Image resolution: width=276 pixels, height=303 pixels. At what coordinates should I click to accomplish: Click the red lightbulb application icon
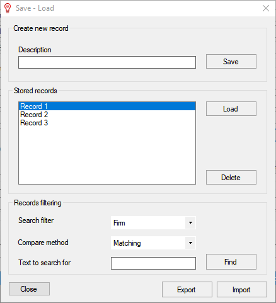point(8,8)
